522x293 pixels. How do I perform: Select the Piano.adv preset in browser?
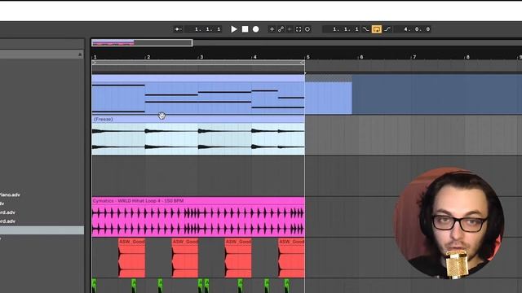(x=10, y=195)
